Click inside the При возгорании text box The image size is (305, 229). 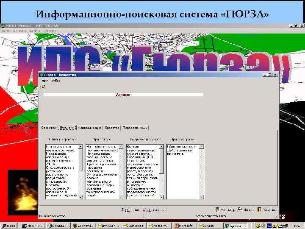pyautogui.click(x=183, y=172)
